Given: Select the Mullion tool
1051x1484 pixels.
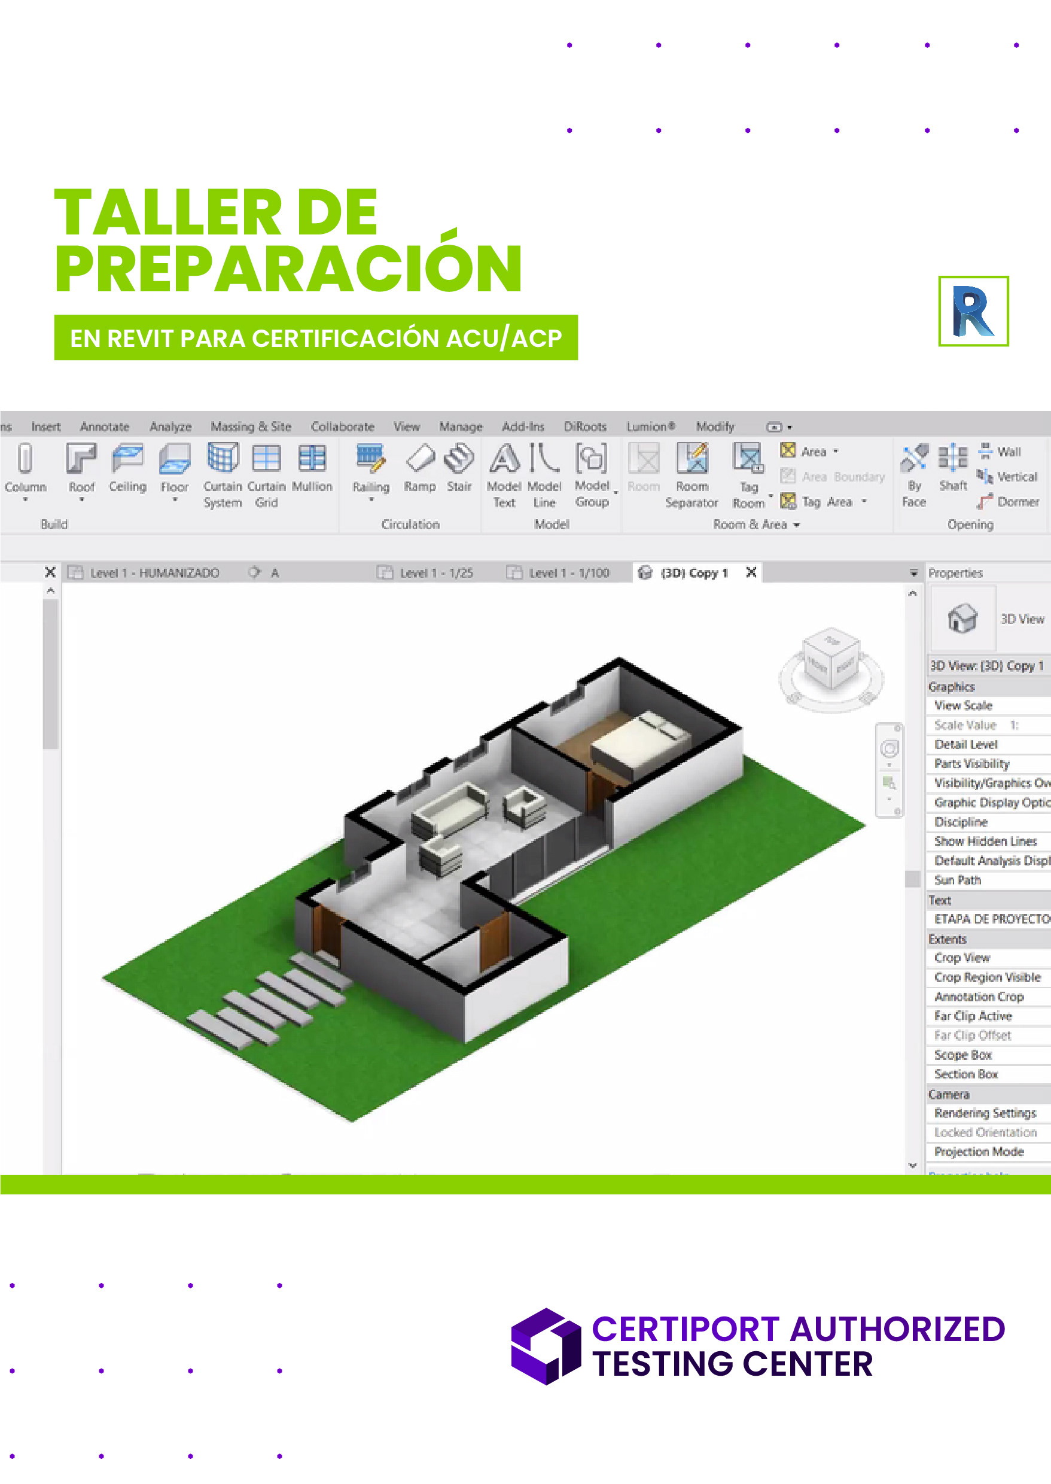Looking at the screenshot, I should click(312, 467).
